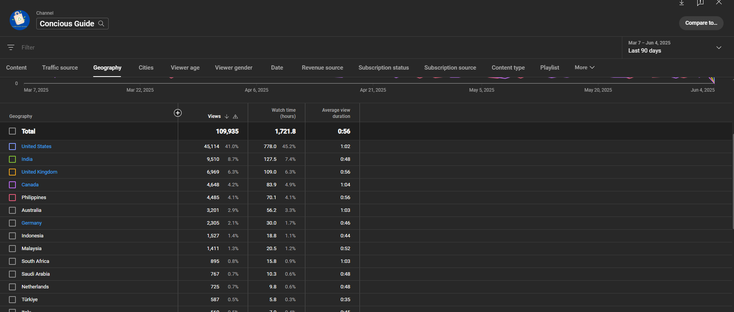Check the Indonesia row checkbox
This screenshot has height=312, width=734.
click(x=12, y=236)
